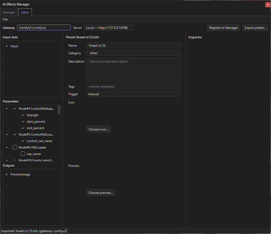
Task: Click the Choose preview button
Action: click(x=101, y=192)
